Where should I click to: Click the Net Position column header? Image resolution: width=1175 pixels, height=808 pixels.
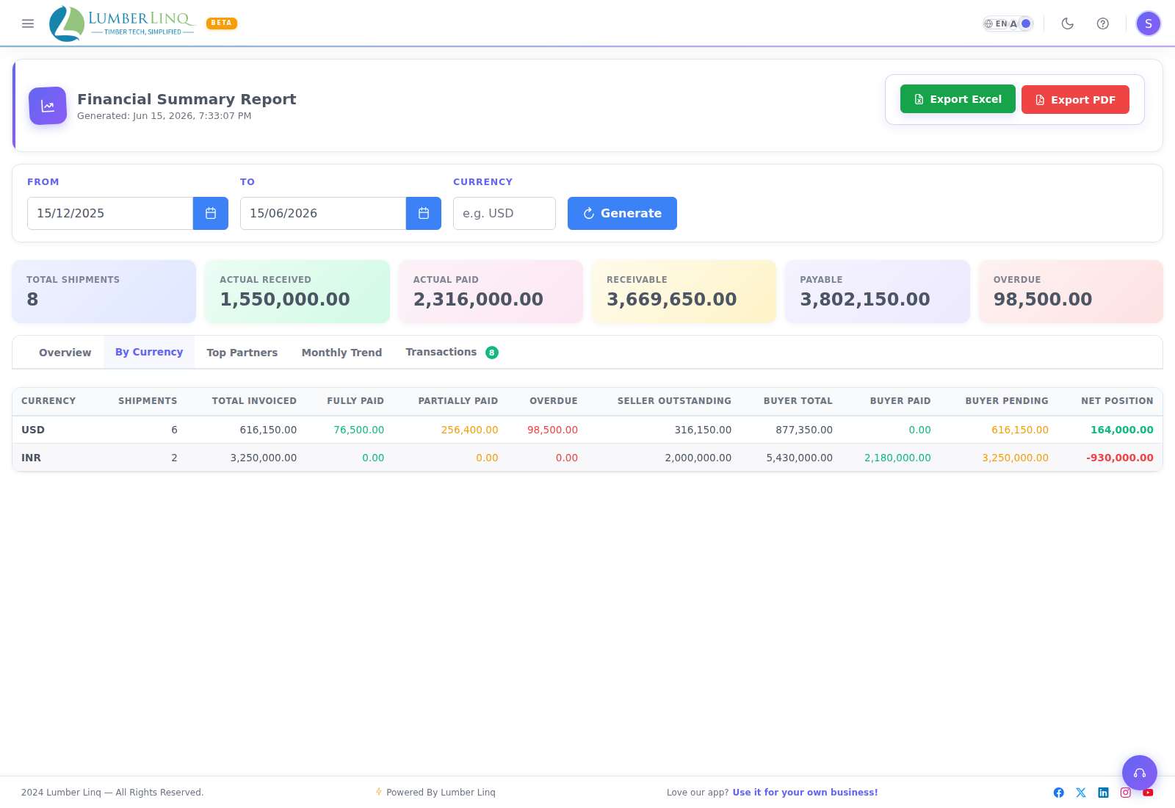click(1117, 401)
